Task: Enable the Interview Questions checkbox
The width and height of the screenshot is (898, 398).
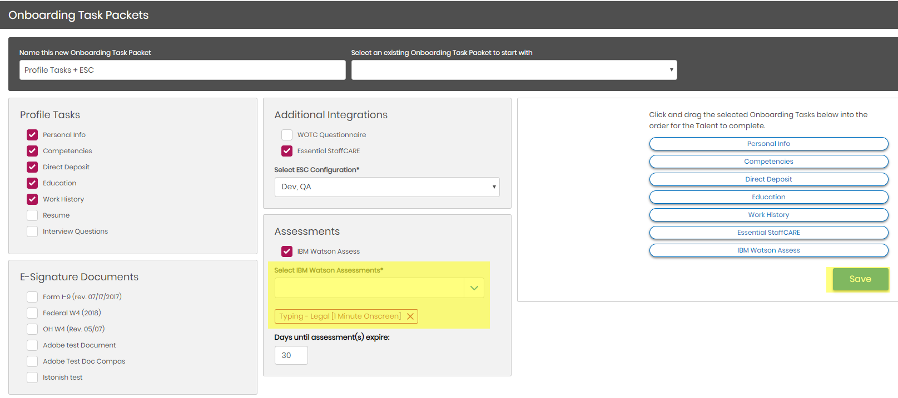Action: click(x=32, y=231)
